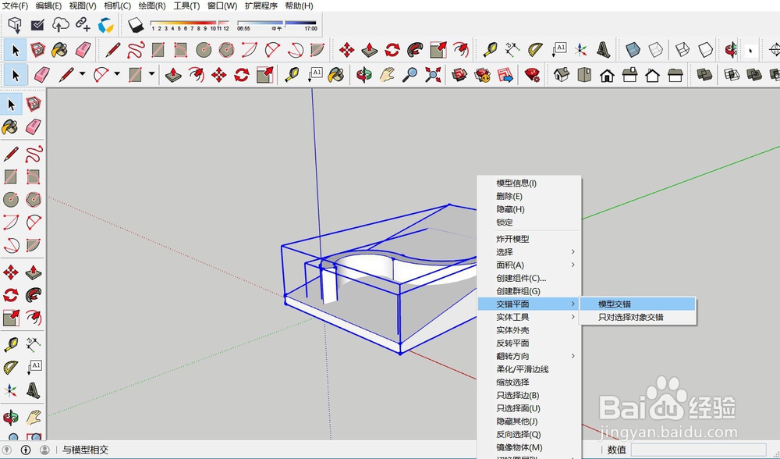The height and width of the screenshot is (459, 780).
Task: Select the Dimension tool in second toolbar row
Action: click(512, 50)
